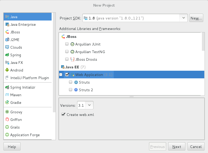Click the Java Enterprise icon

pos(7,24)
